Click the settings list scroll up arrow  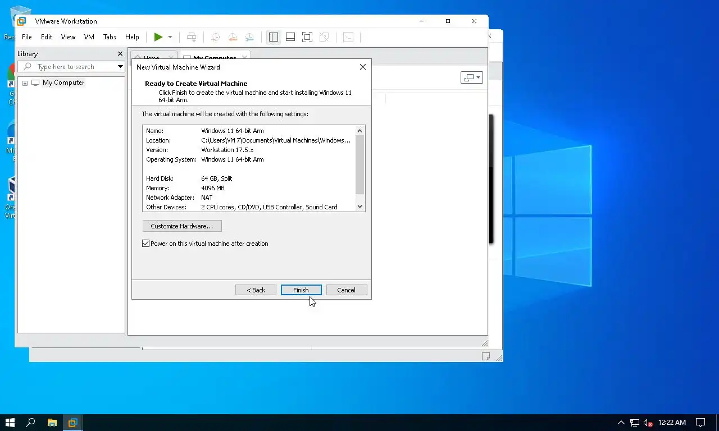360,130
